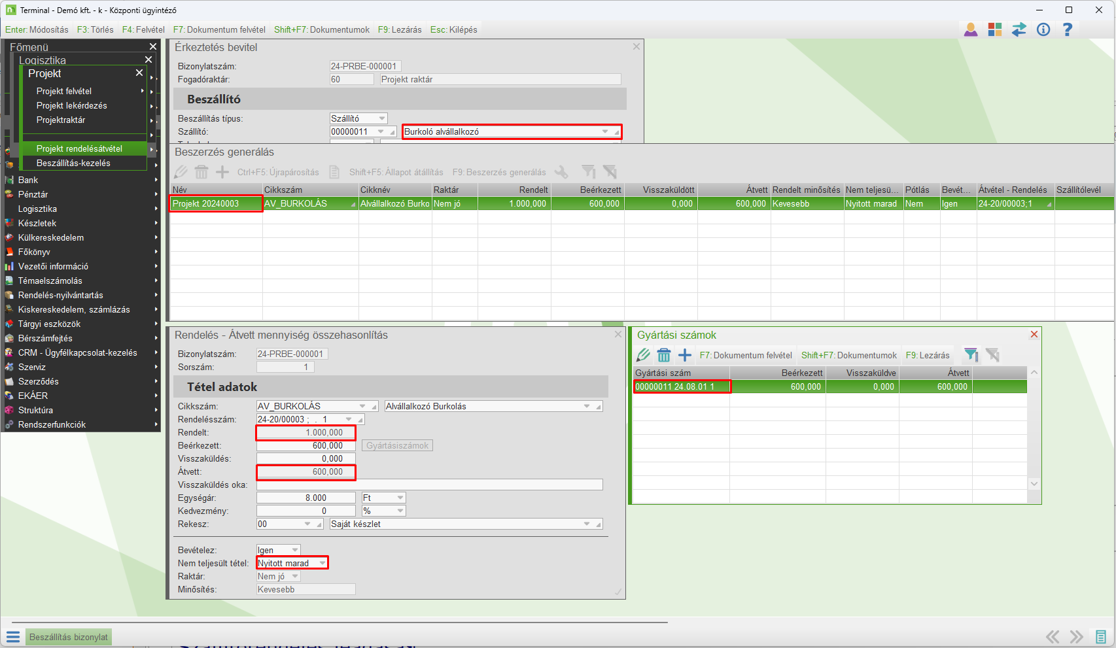Click Esc: Kilépés in top toolbar
Viewport: 1116px width, 648px height.
(x=454, y=29)
